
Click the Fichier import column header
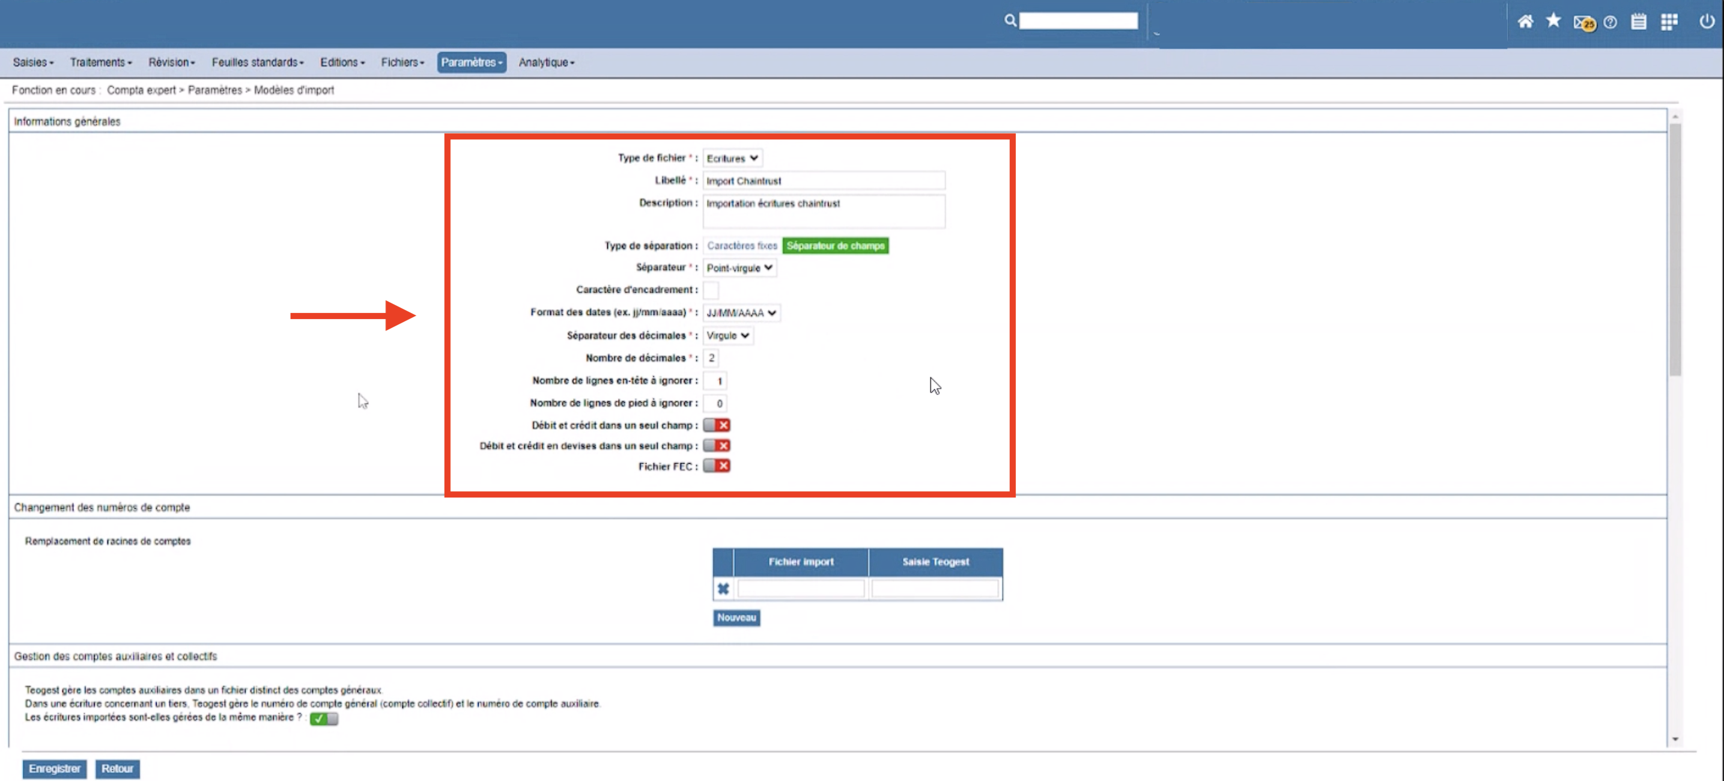(801, 562)
